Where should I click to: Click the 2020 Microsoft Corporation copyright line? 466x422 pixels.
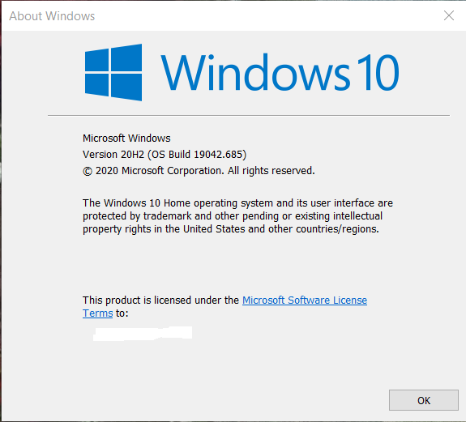(x=199, y=171)
